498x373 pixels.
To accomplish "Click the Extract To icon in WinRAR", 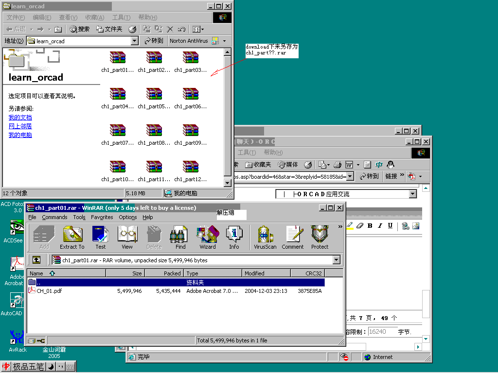I will [72, 237].
